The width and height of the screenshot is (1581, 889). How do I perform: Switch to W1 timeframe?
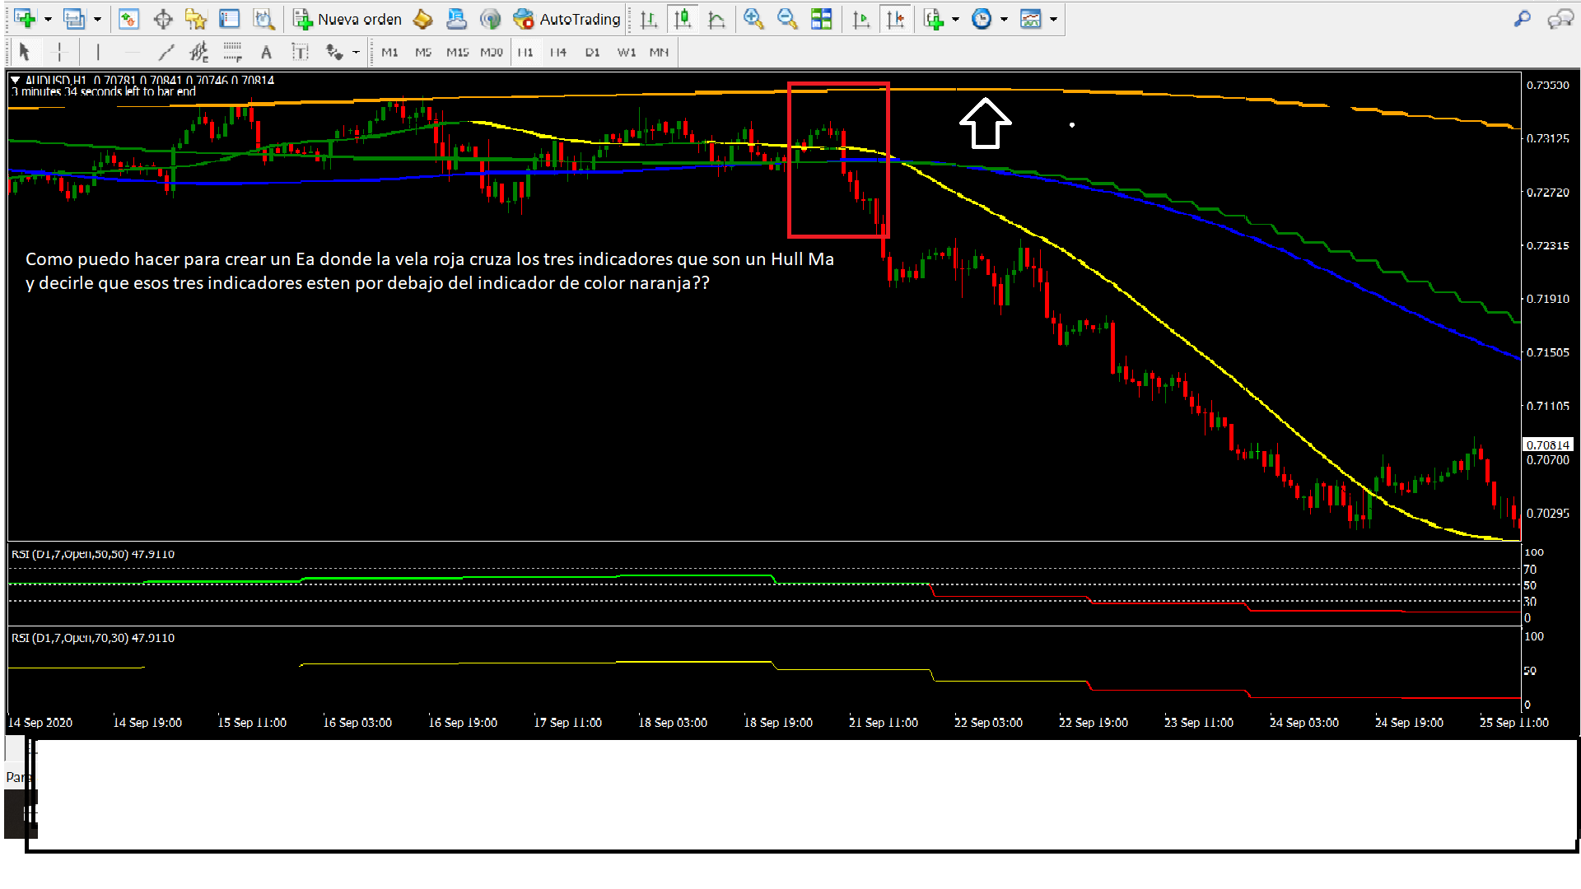(627, 53)
